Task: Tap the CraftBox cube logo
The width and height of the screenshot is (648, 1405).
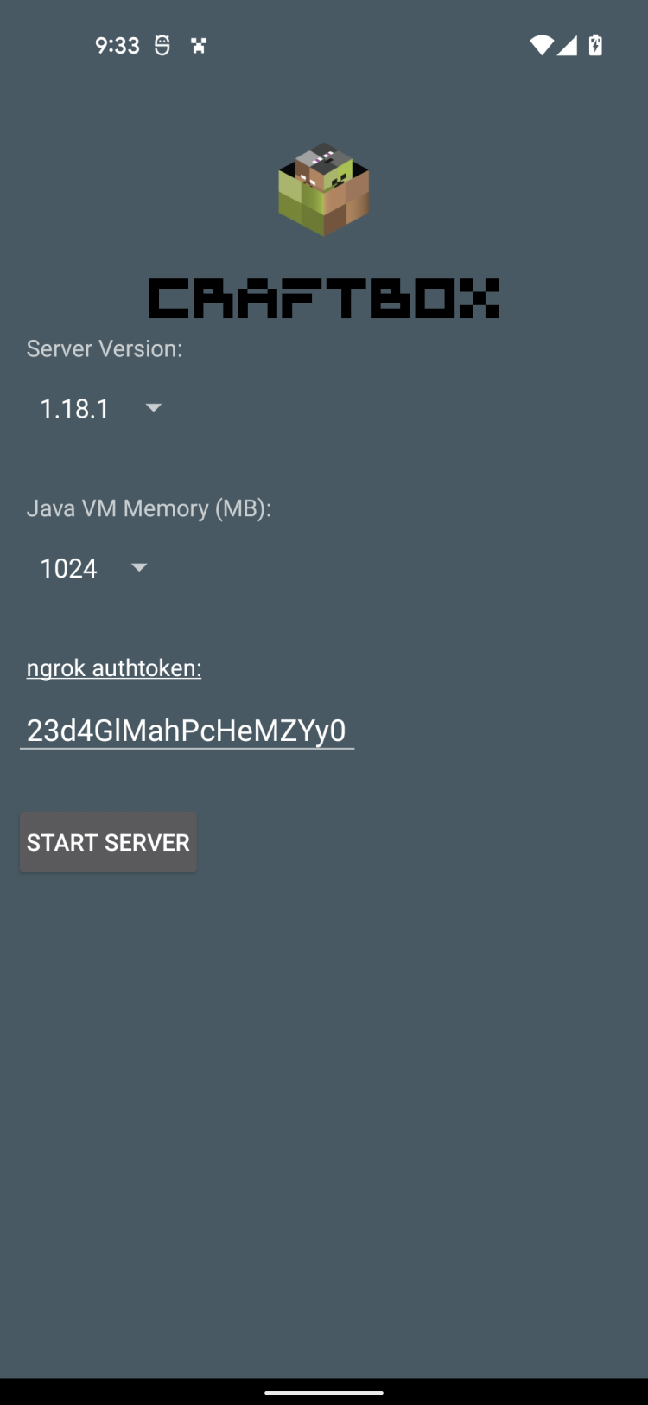Action: (x=324, y=189)
